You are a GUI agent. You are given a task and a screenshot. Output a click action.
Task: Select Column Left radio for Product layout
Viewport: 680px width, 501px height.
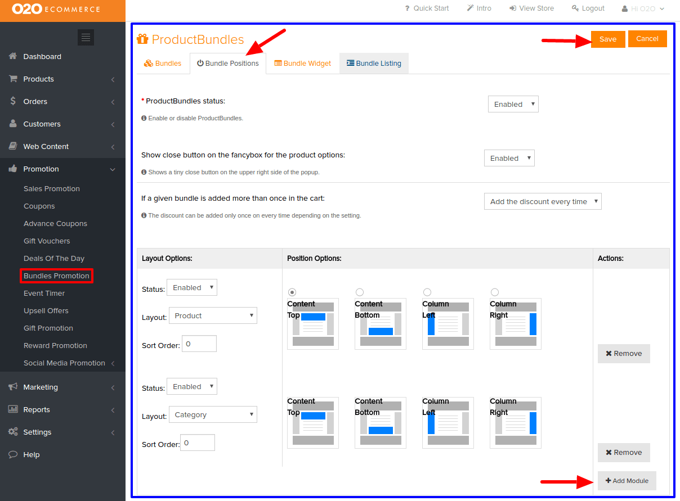tap(427, 292)
